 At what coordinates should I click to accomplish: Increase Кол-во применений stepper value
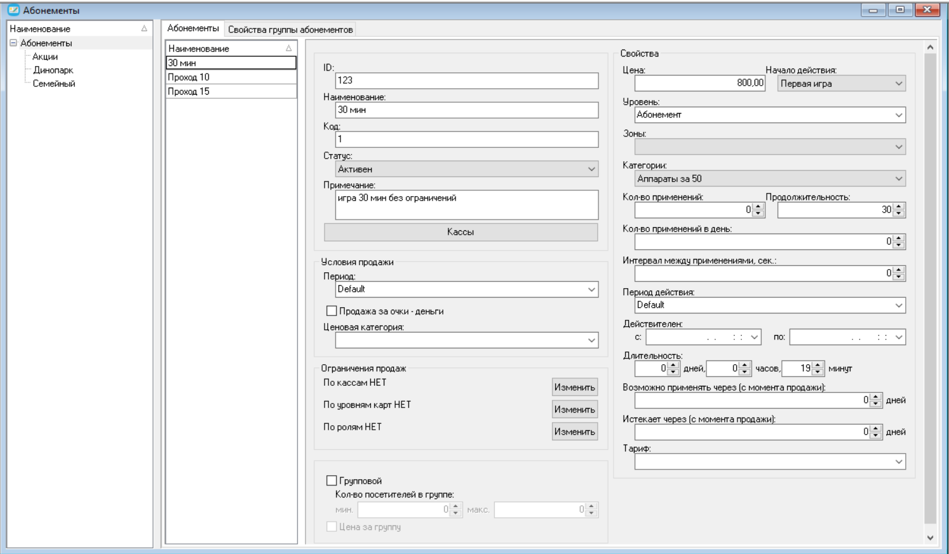pos(758,206)
